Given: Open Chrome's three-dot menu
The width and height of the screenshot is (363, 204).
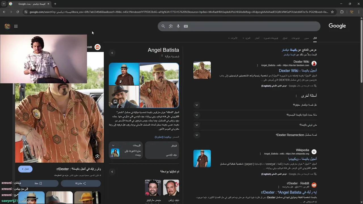Looking at the screenshot, I should click(x=359, y=12).
